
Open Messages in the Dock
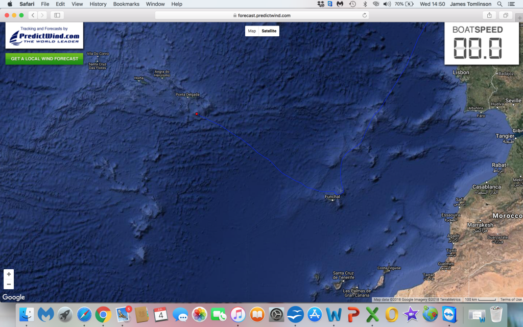coord(180,314)
